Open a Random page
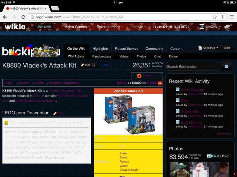 (102, 56)
